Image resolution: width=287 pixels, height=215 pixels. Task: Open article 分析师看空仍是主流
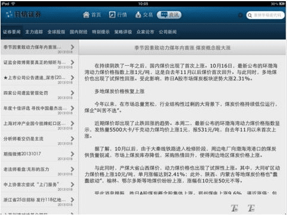tap(39, 139)
